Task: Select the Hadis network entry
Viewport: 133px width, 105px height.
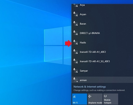Action: pyautogui.click(x=102, y=42)
